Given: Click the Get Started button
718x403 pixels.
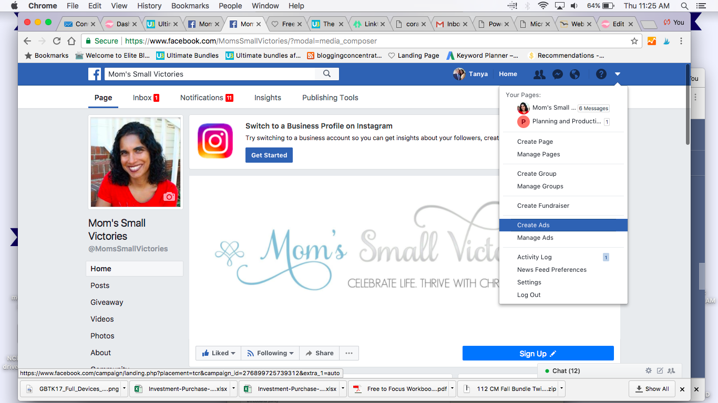Looking at the screenshot, I should (x=269, y=155).
